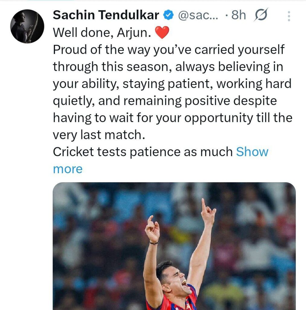
Task: Click the black wristband on player's arm
Action: pyautogui.click(x=153, y=243)
